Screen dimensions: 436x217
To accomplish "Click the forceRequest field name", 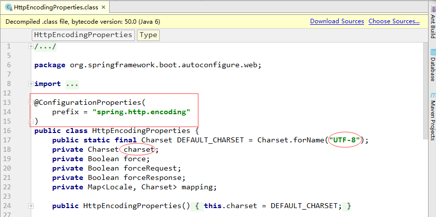I will click(150, 168).
